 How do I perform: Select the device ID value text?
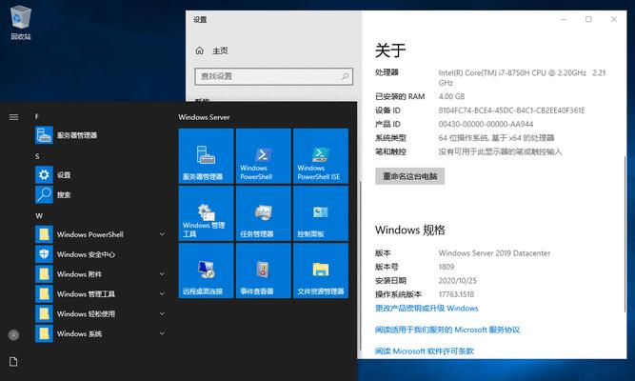511,110
